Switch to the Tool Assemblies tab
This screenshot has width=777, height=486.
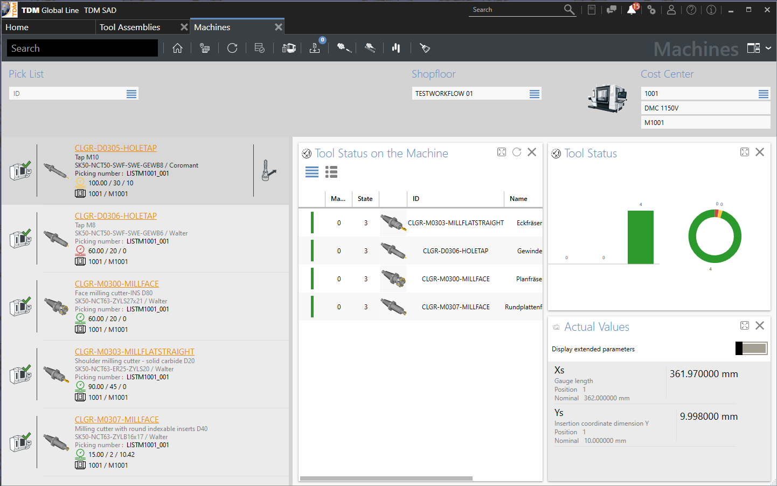pos(130,27)
